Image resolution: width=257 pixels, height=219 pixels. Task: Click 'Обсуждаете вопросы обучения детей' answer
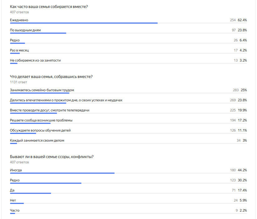point(40,130)
